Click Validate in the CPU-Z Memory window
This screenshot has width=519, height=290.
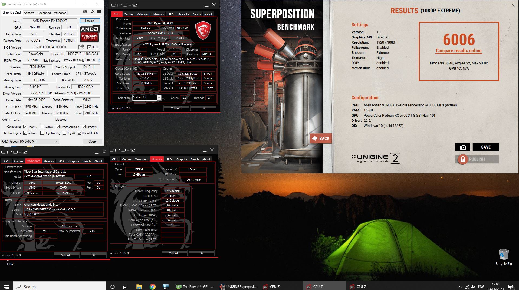(x=174, y=253)
